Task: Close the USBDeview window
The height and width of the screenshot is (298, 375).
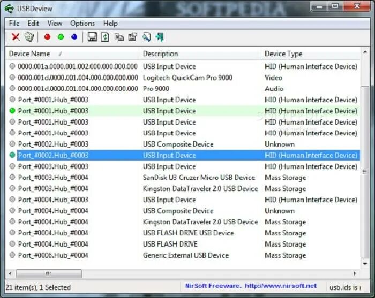Action: pos(357,6)
